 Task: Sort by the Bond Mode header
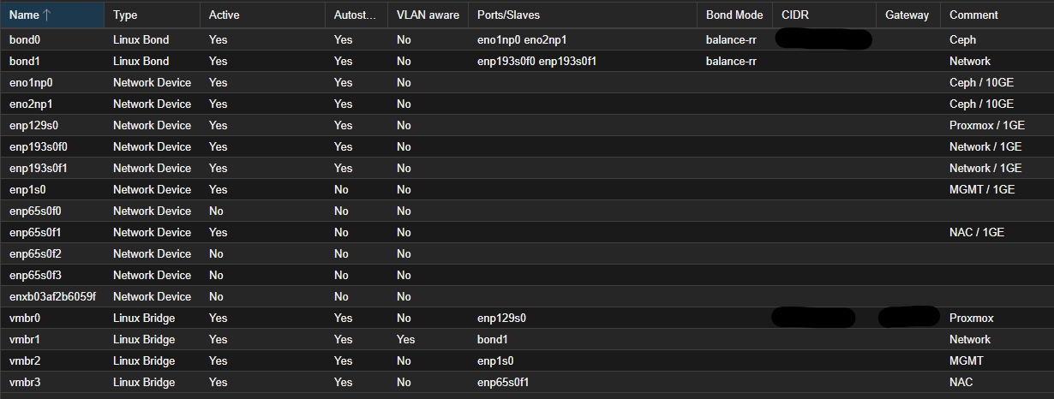tap(734, 15)
